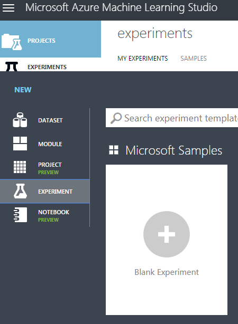Screen dimensions: 238x324
Task: Click the Project grid icon
Action: coord(20,167)
